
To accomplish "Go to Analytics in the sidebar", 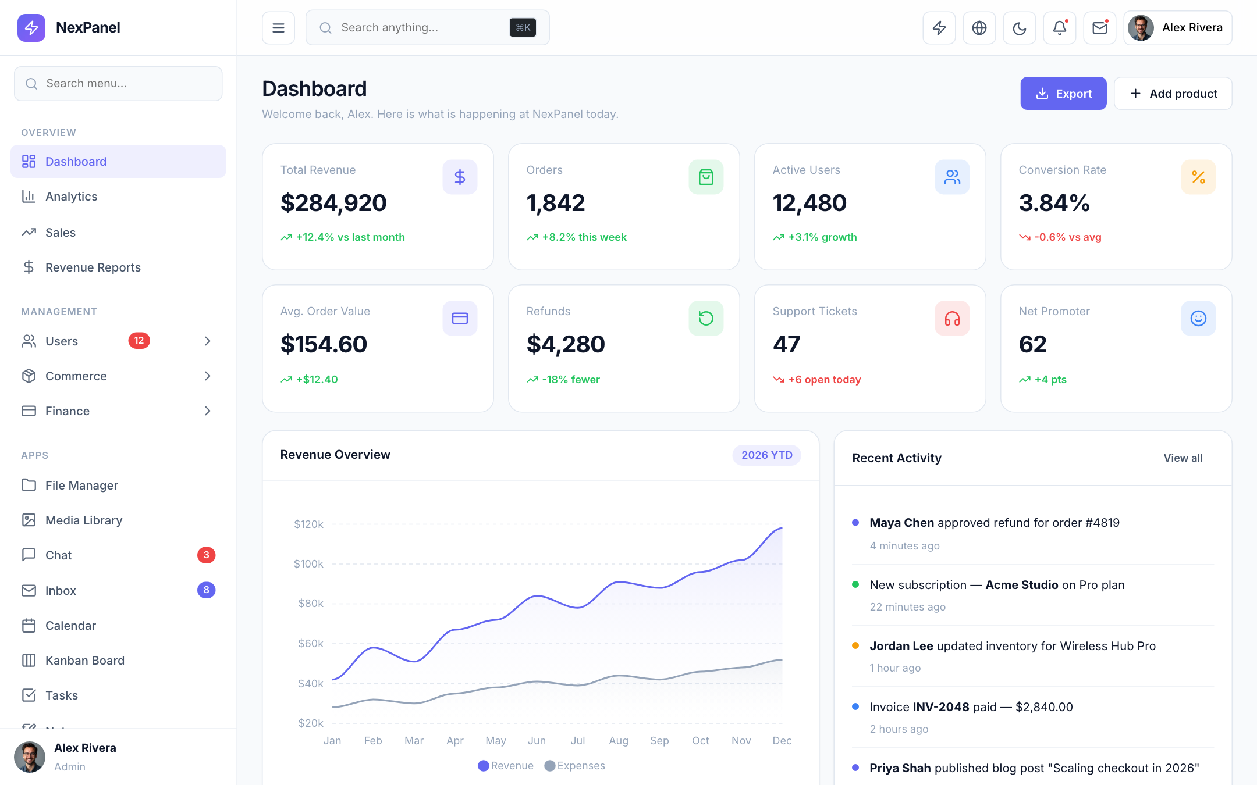I will click(x=118, y=197).
